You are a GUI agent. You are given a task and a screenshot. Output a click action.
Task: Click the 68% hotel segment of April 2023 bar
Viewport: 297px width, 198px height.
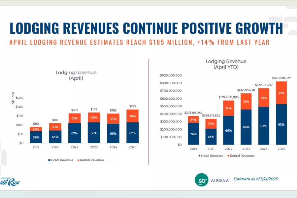coord(94,133)
